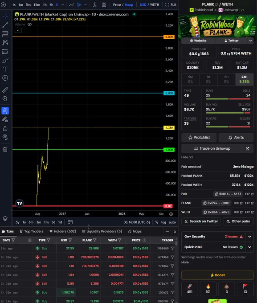Toggle percent scale on chart

coord(156,222)
